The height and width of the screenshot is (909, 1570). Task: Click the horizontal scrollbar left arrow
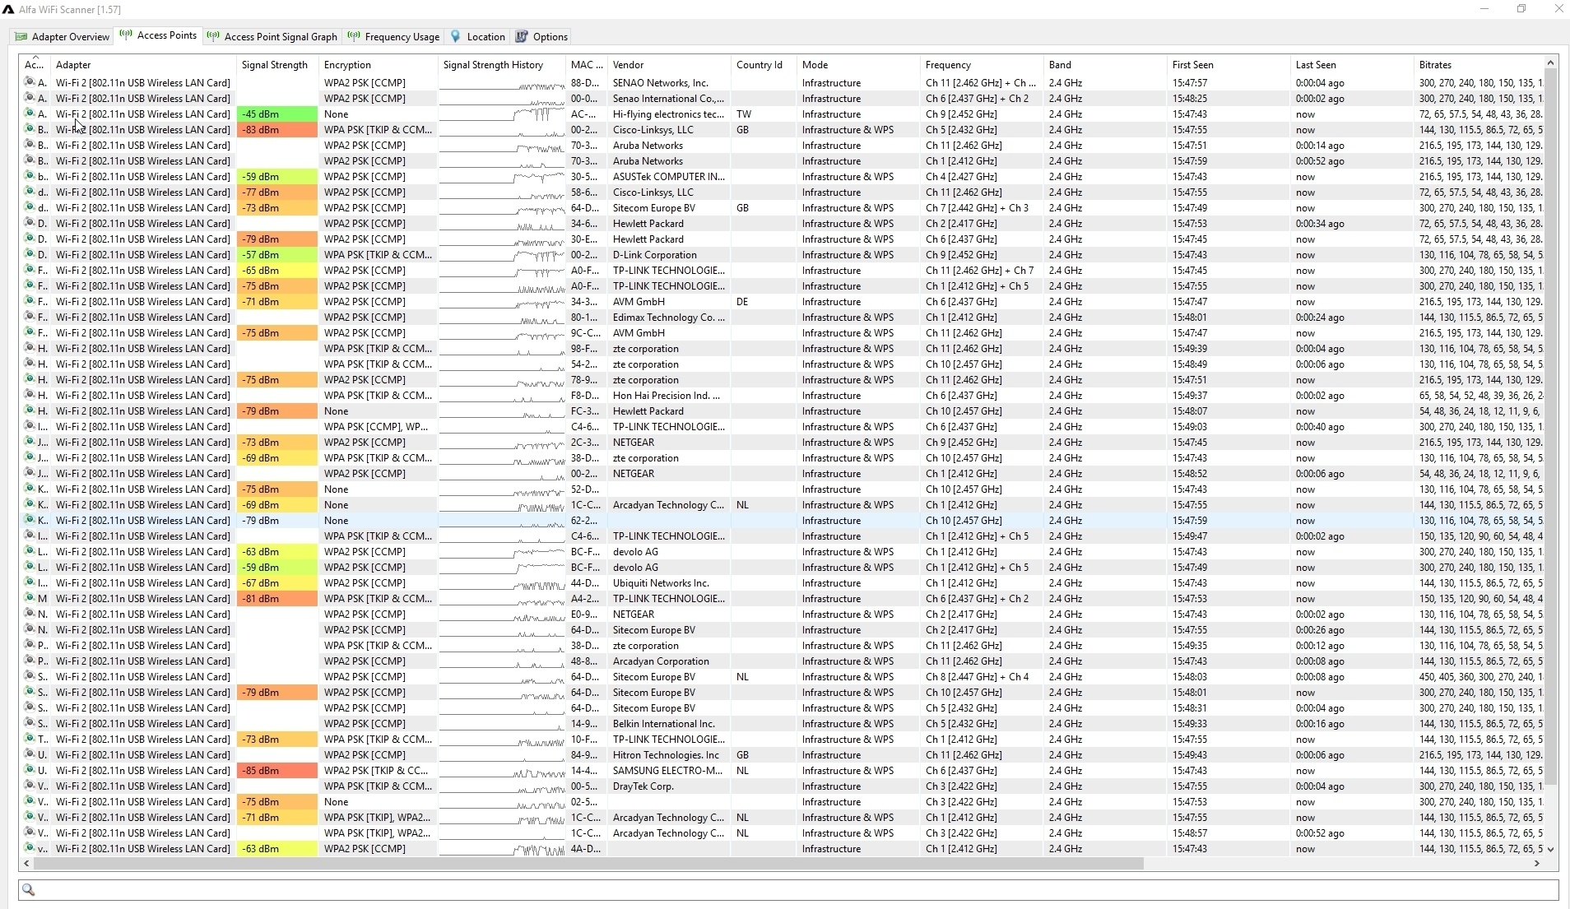click(x=27, y=863)
